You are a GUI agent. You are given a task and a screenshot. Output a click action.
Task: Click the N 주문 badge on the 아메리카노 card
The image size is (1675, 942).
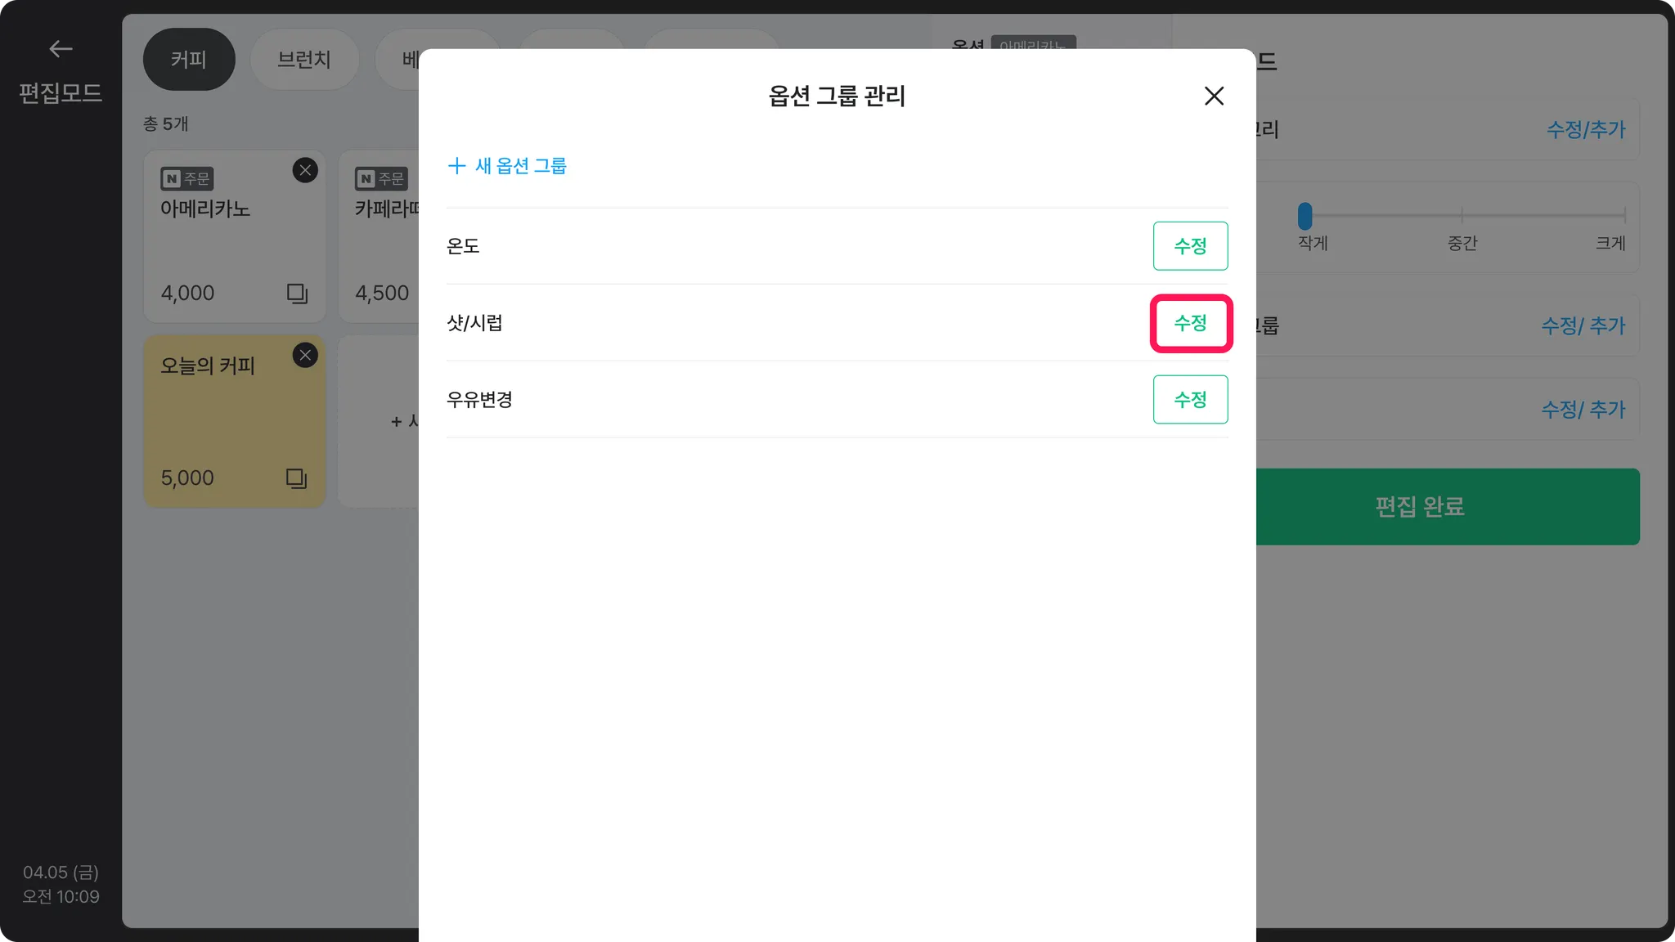click(186, 178)
